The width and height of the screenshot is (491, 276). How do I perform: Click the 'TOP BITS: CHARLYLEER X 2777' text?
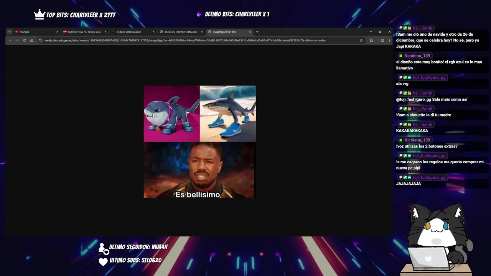(x=81, y=15)
